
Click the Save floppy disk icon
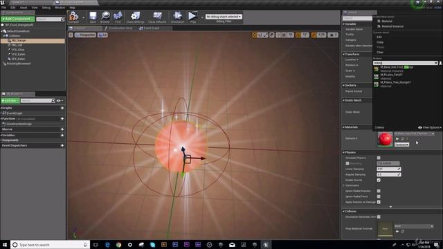(93, 17)
